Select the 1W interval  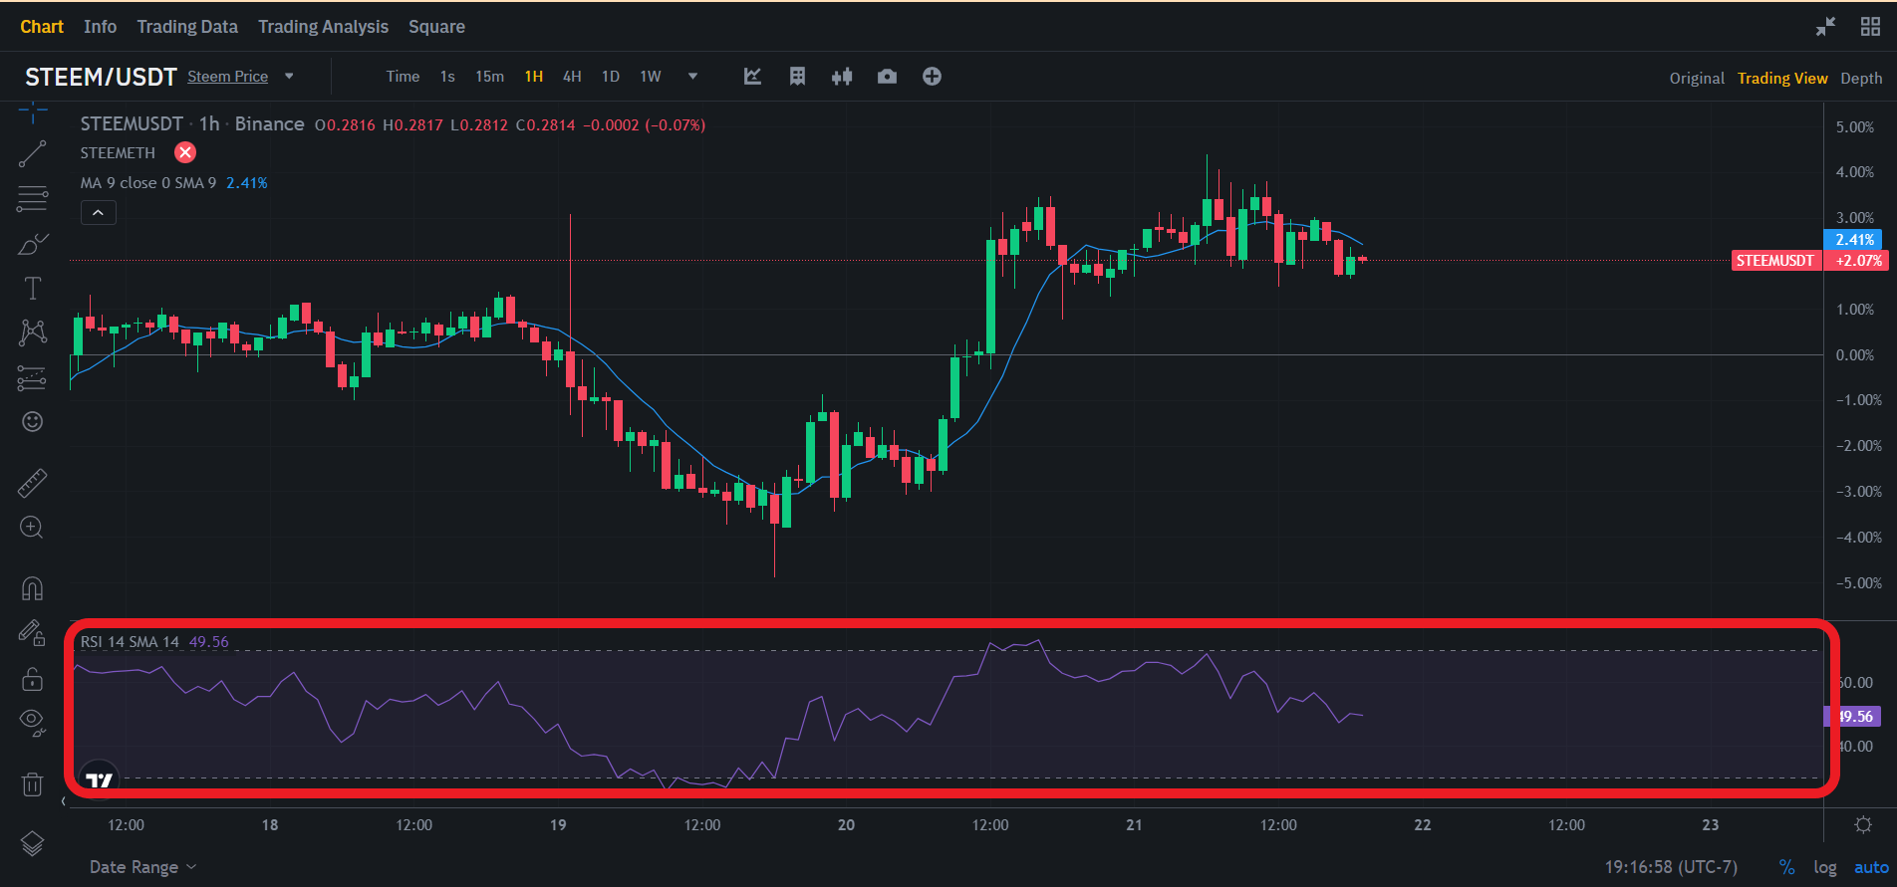(x=651, y=77)
